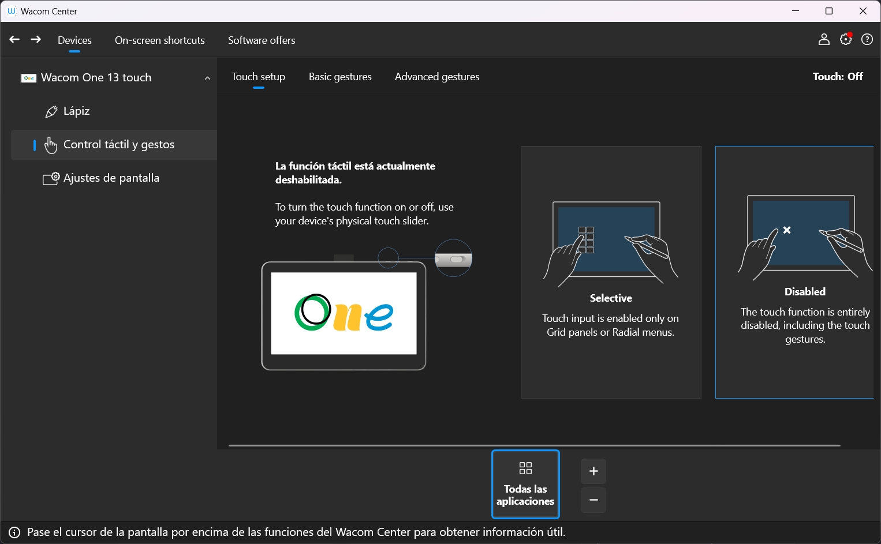Select Todas las aplicaciones tile
Image resolution: width=881 pixels, height=544 pixels.
click(x=525, y=485)
